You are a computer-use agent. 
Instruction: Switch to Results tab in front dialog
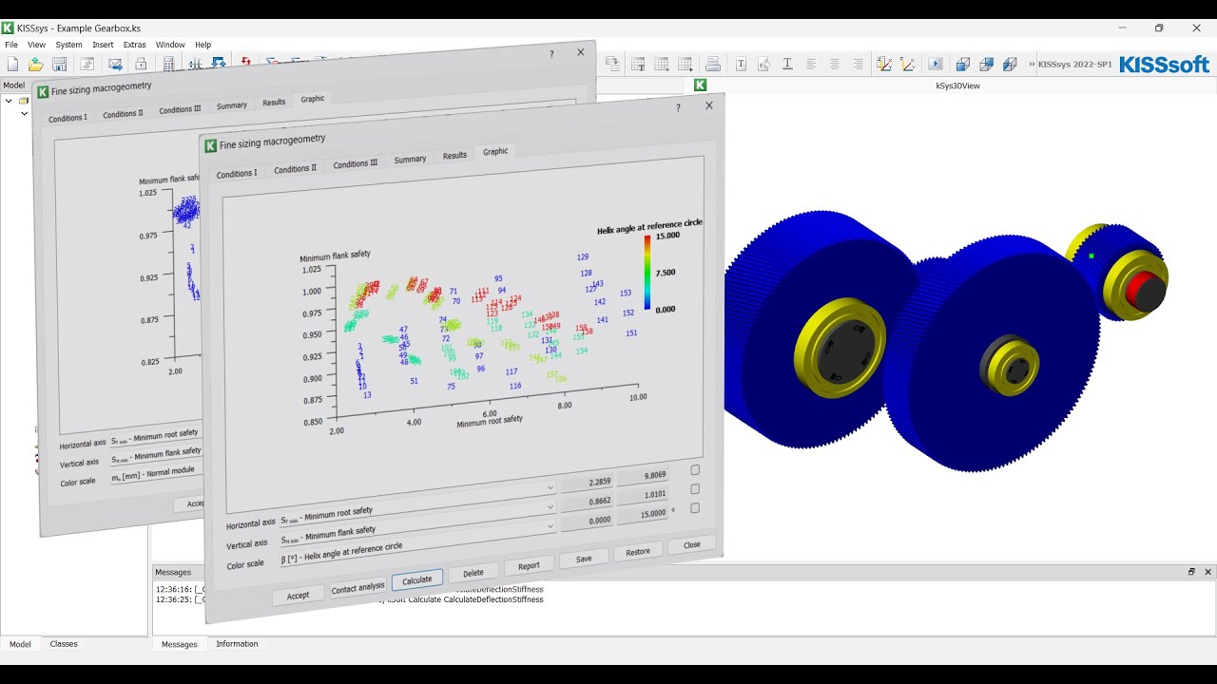click(x=454, y=155)
